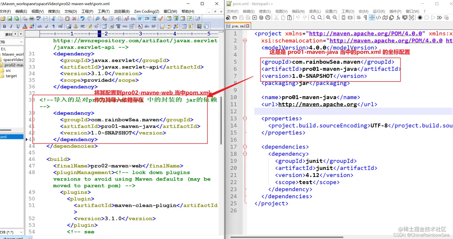Close the pom.xml tab in Notepad++
The height and width of the screenshot is (239, 453).
[x=247, y=26]
